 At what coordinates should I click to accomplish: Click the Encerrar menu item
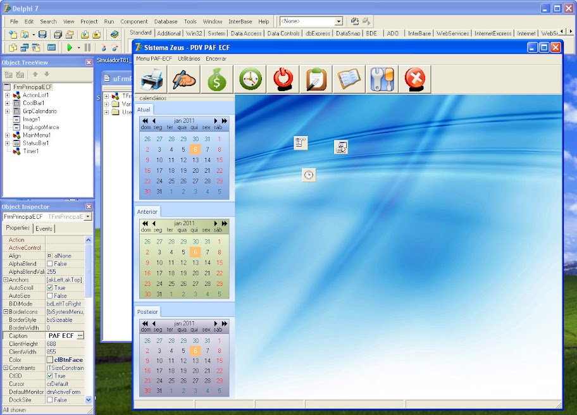(x=216, y=58)
